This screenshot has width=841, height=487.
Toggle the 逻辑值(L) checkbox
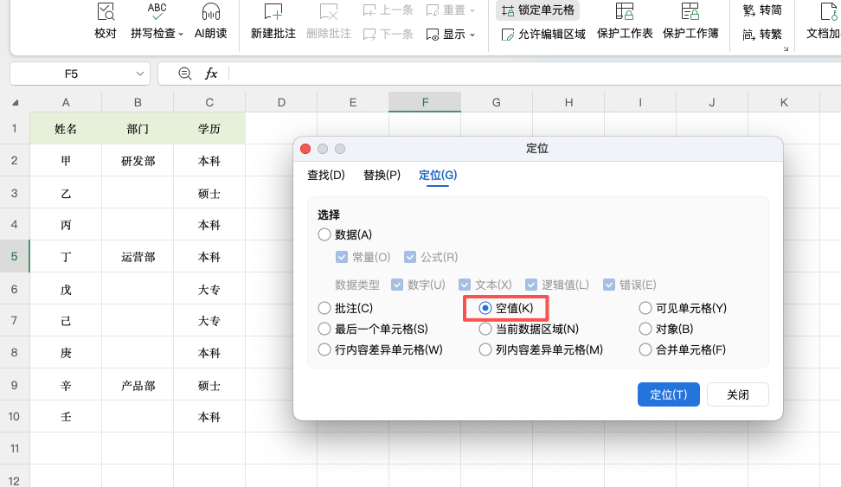click(x=531, y=285)
